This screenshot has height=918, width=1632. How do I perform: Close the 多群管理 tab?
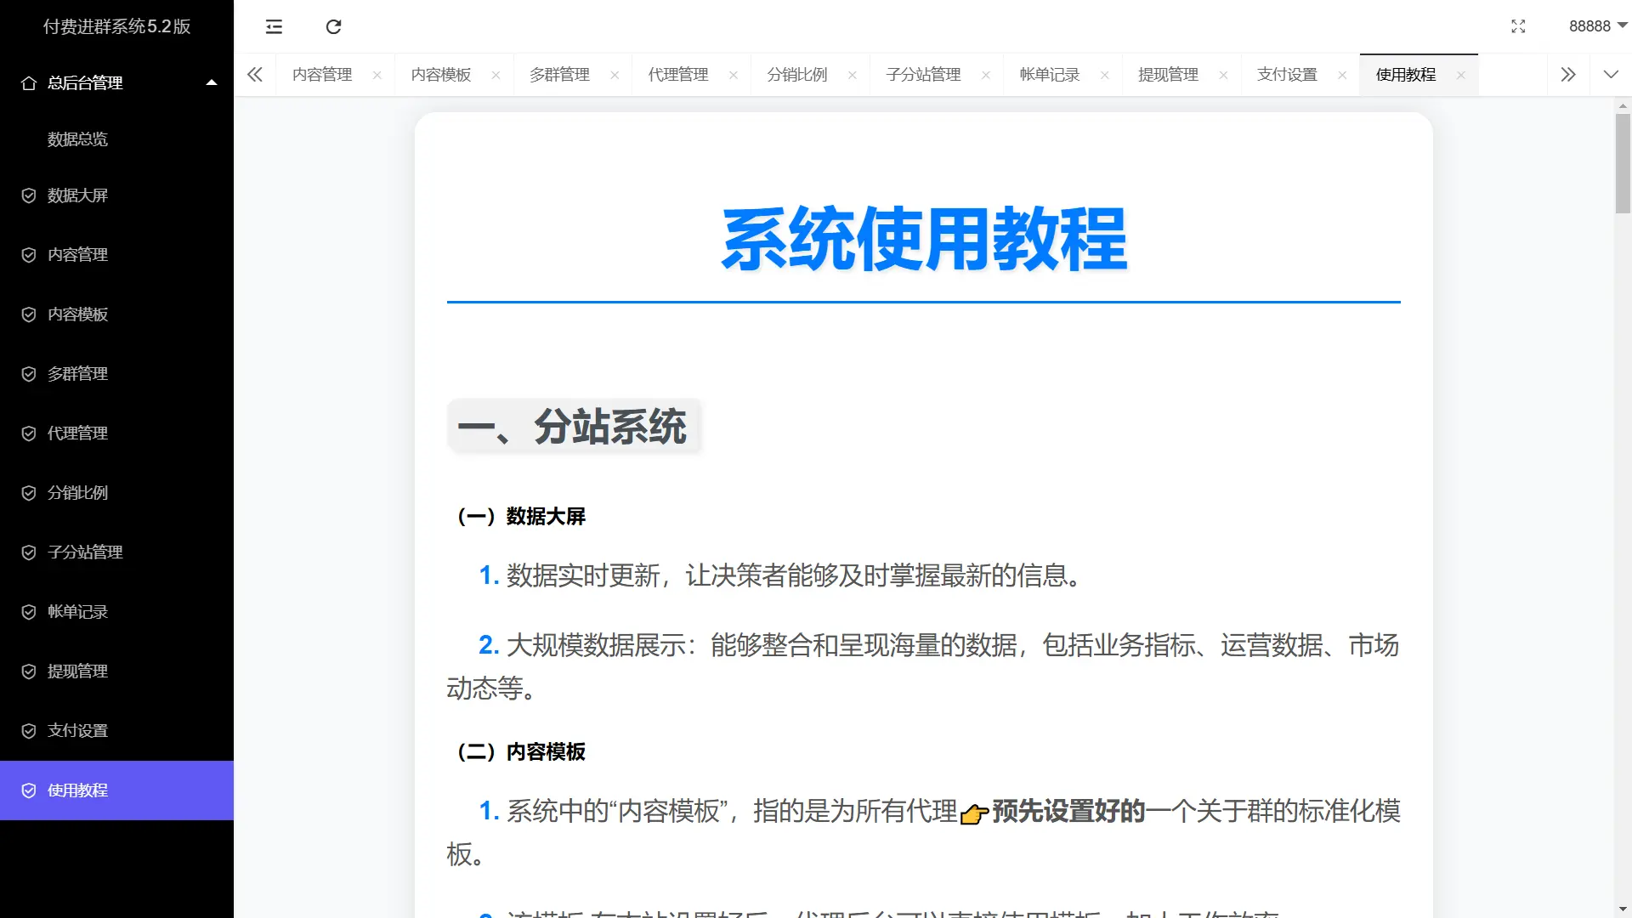point(615,75)
